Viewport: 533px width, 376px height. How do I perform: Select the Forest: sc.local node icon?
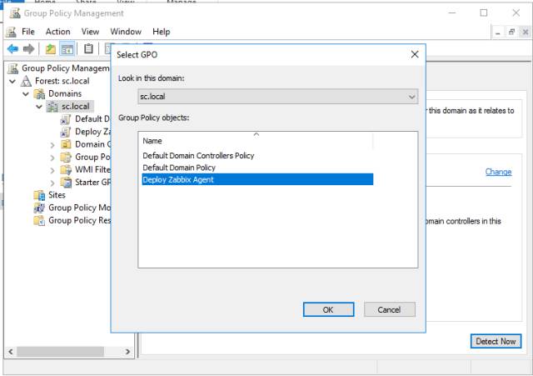(x=26, y=81)
